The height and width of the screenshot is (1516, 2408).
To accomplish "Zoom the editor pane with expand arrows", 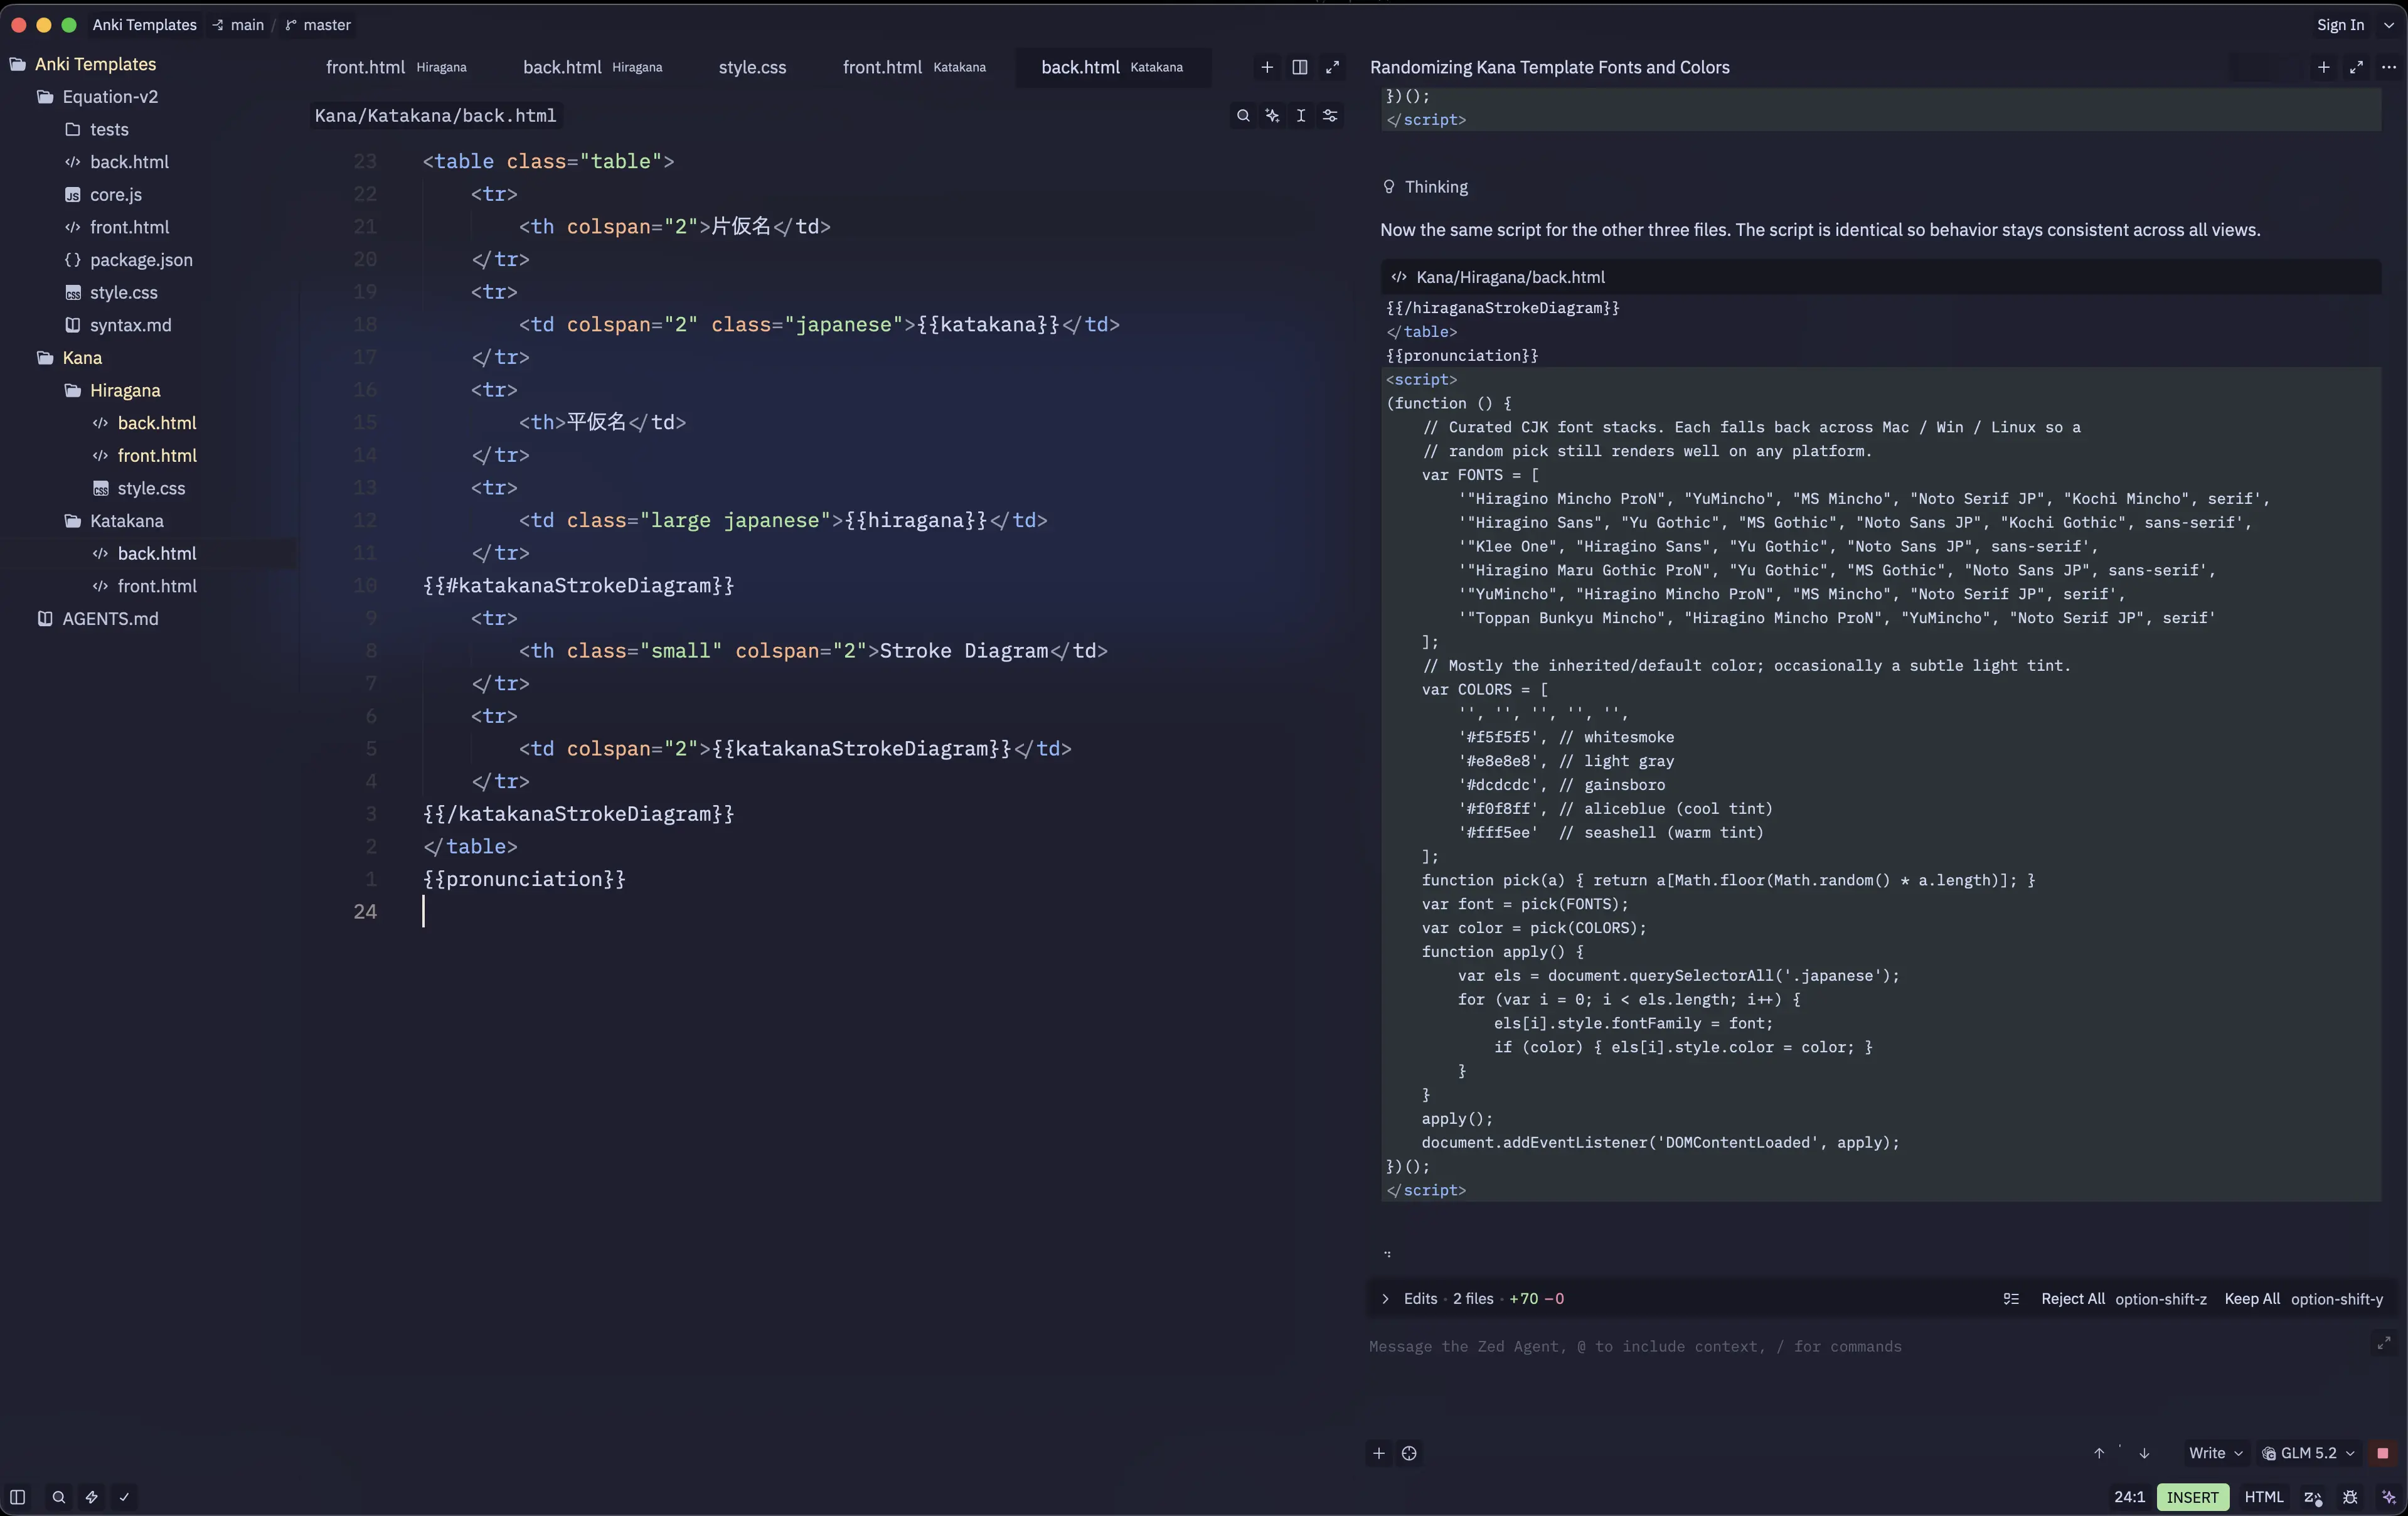I will (1332, 67).
